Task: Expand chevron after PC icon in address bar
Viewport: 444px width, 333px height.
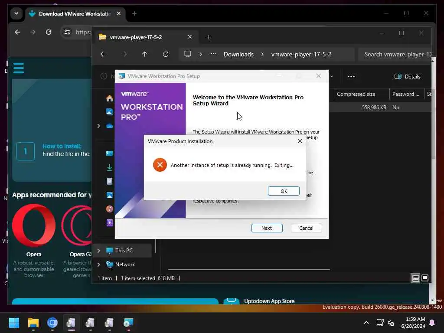Action: point(200,54)
